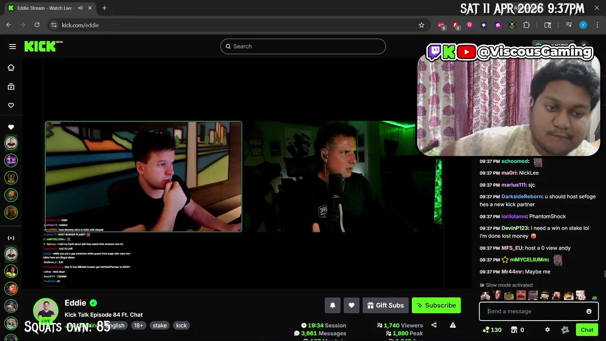Click the solid heart sidebar icon
Viewport: 606px width, 341px height.
11,127
